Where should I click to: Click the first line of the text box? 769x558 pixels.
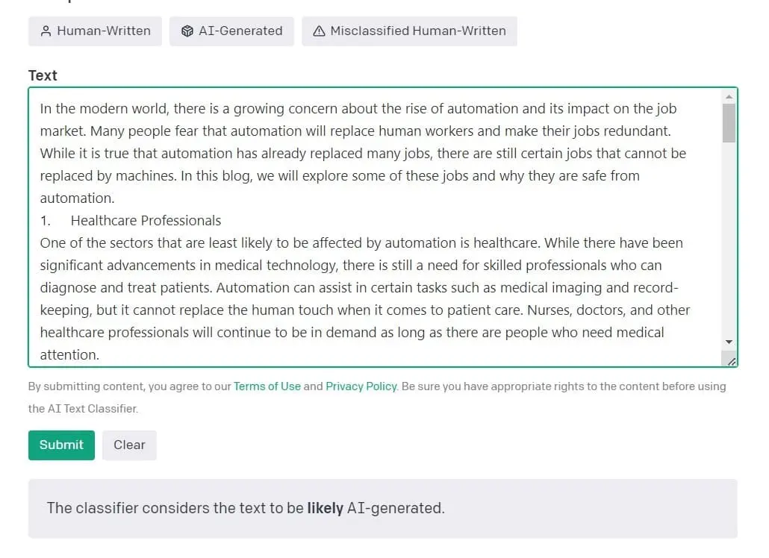click(358, 109)
